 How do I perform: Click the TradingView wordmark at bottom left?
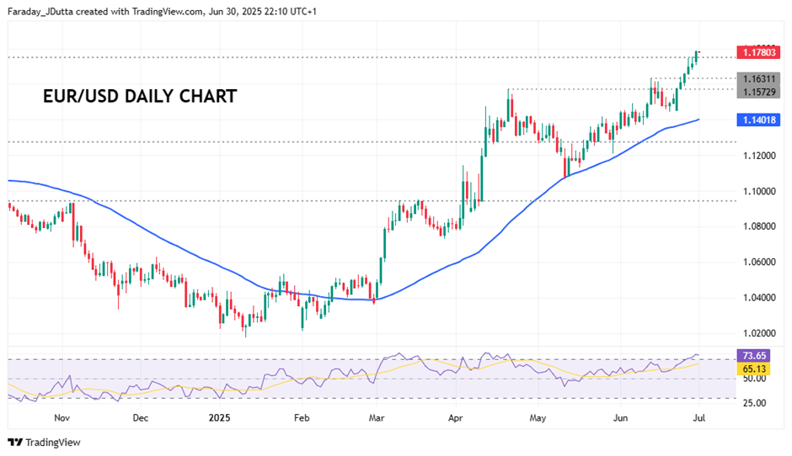53,443
